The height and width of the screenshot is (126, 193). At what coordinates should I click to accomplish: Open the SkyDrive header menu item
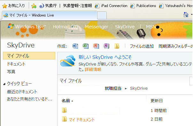[x=125, y=27]
